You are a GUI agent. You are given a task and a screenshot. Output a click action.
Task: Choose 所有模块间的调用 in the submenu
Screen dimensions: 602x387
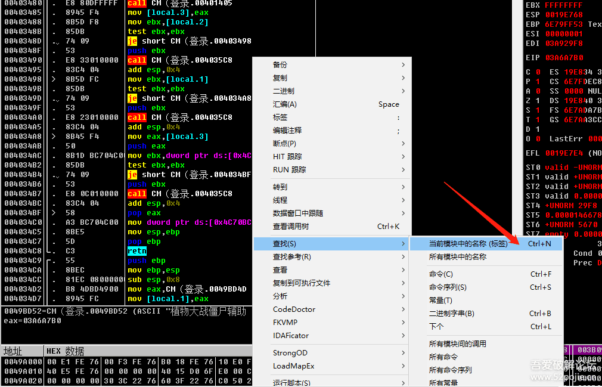[457, 344]
